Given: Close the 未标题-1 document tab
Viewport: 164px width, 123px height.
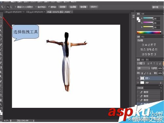Looking at the screenshot, I should [x=72, y=12].
